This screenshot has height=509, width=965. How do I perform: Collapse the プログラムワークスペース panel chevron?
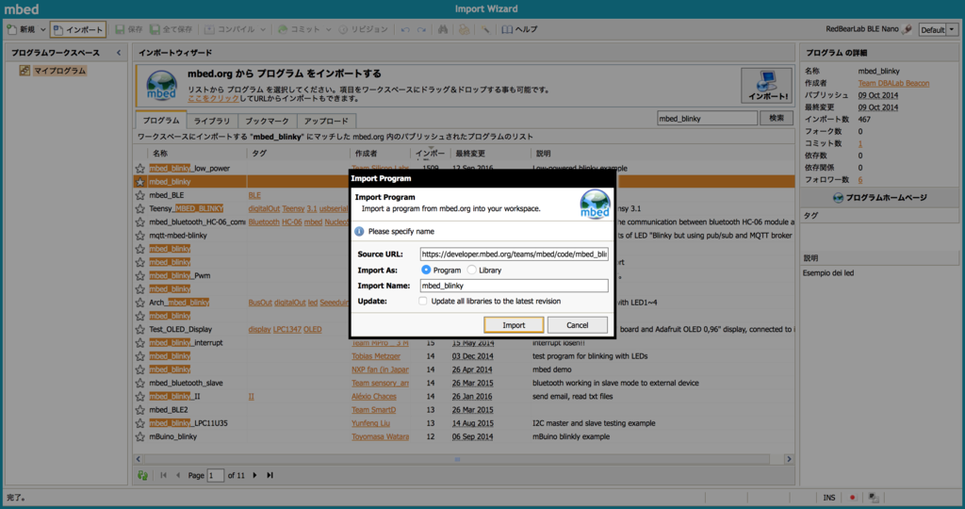119,53
